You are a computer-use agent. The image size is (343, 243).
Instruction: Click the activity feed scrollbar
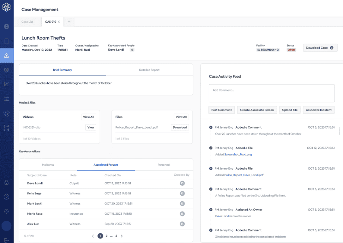[340, 131]
